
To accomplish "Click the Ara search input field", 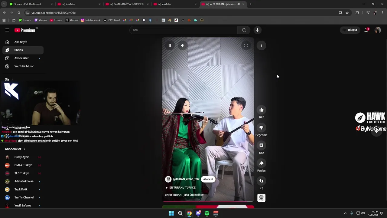I will [x=184, y=30].
